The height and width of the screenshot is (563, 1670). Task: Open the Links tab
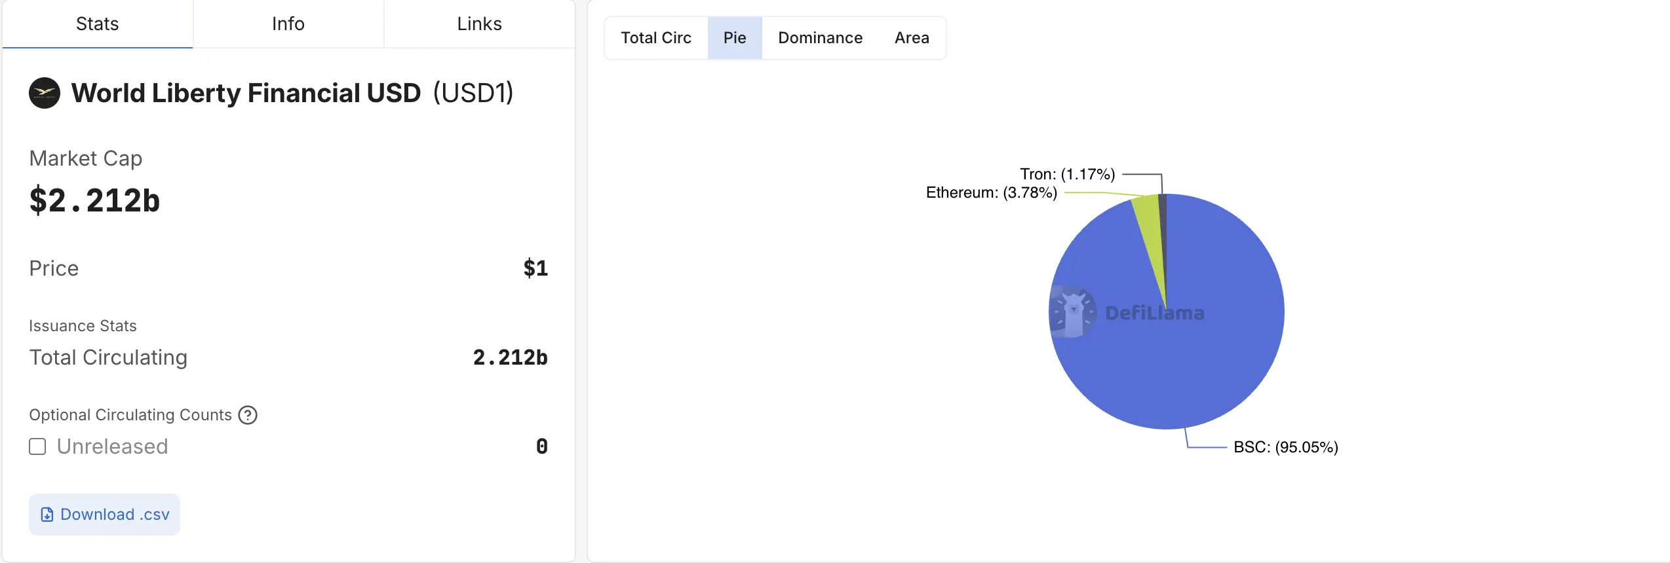480,24
